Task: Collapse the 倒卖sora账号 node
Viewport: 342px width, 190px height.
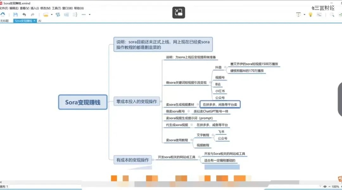Action: [x=188, y=111]
